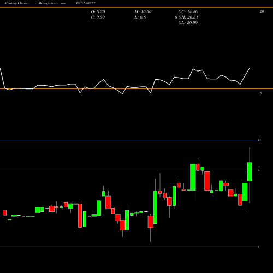Click the price axis label '11'
273x273 pixels.
[x=259, y=140]
